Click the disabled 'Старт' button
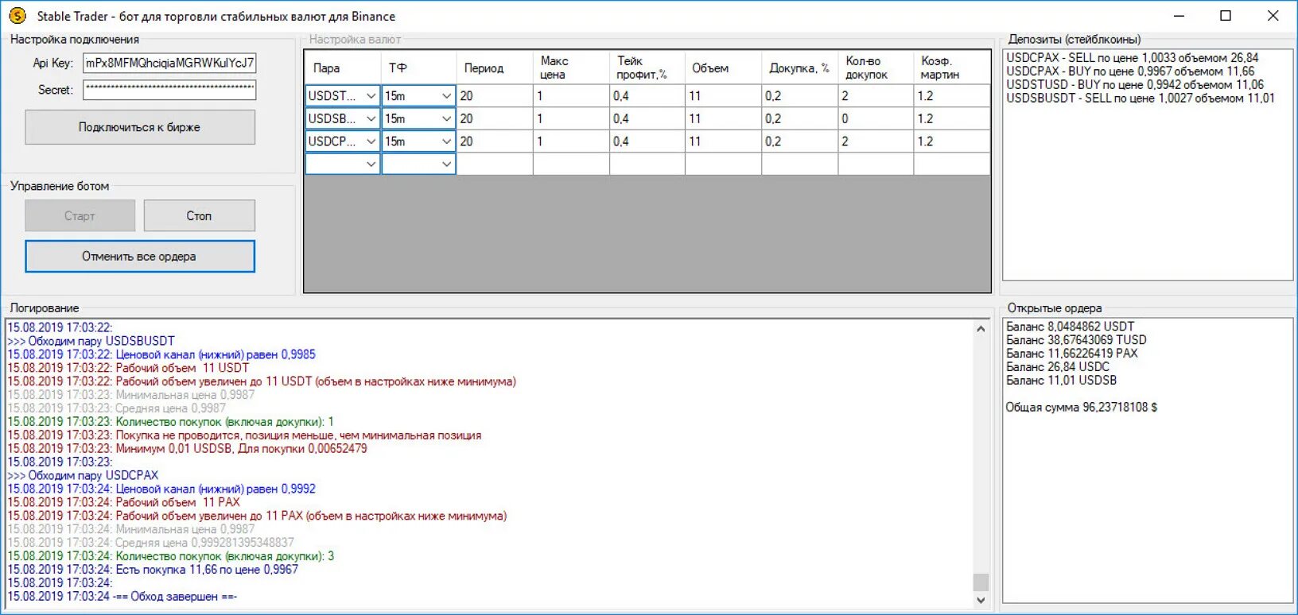 tap(80, 215)
